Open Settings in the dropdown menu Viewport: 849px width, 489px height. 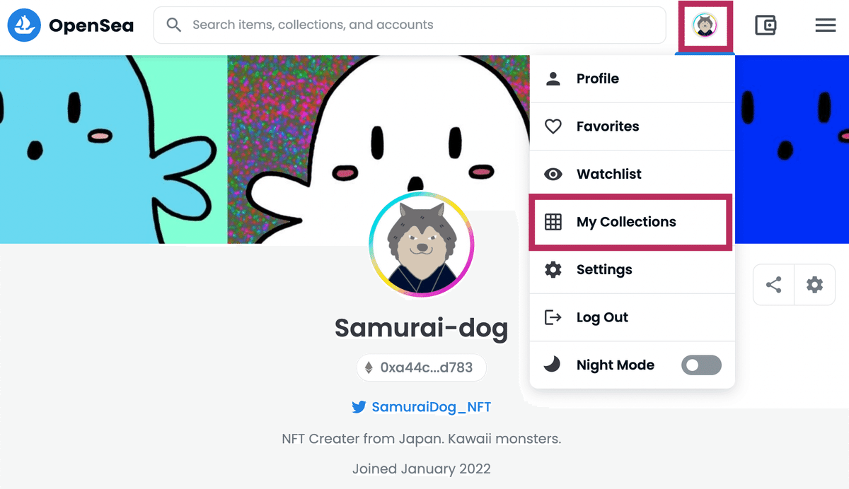coord(633,269)
